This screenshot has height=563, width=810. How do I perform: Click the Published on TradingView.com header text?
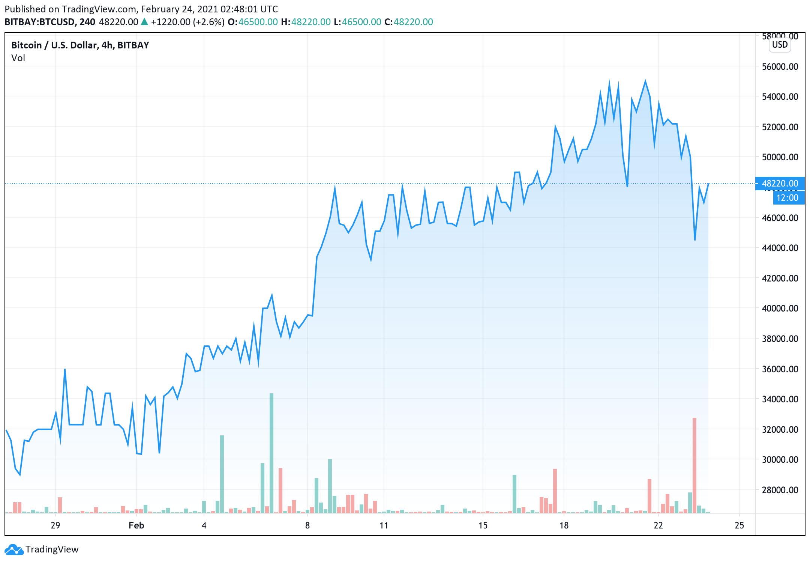(x=141, y=9)
